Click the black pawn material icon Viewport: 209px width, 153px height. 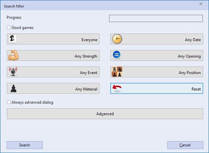(13, 88)
